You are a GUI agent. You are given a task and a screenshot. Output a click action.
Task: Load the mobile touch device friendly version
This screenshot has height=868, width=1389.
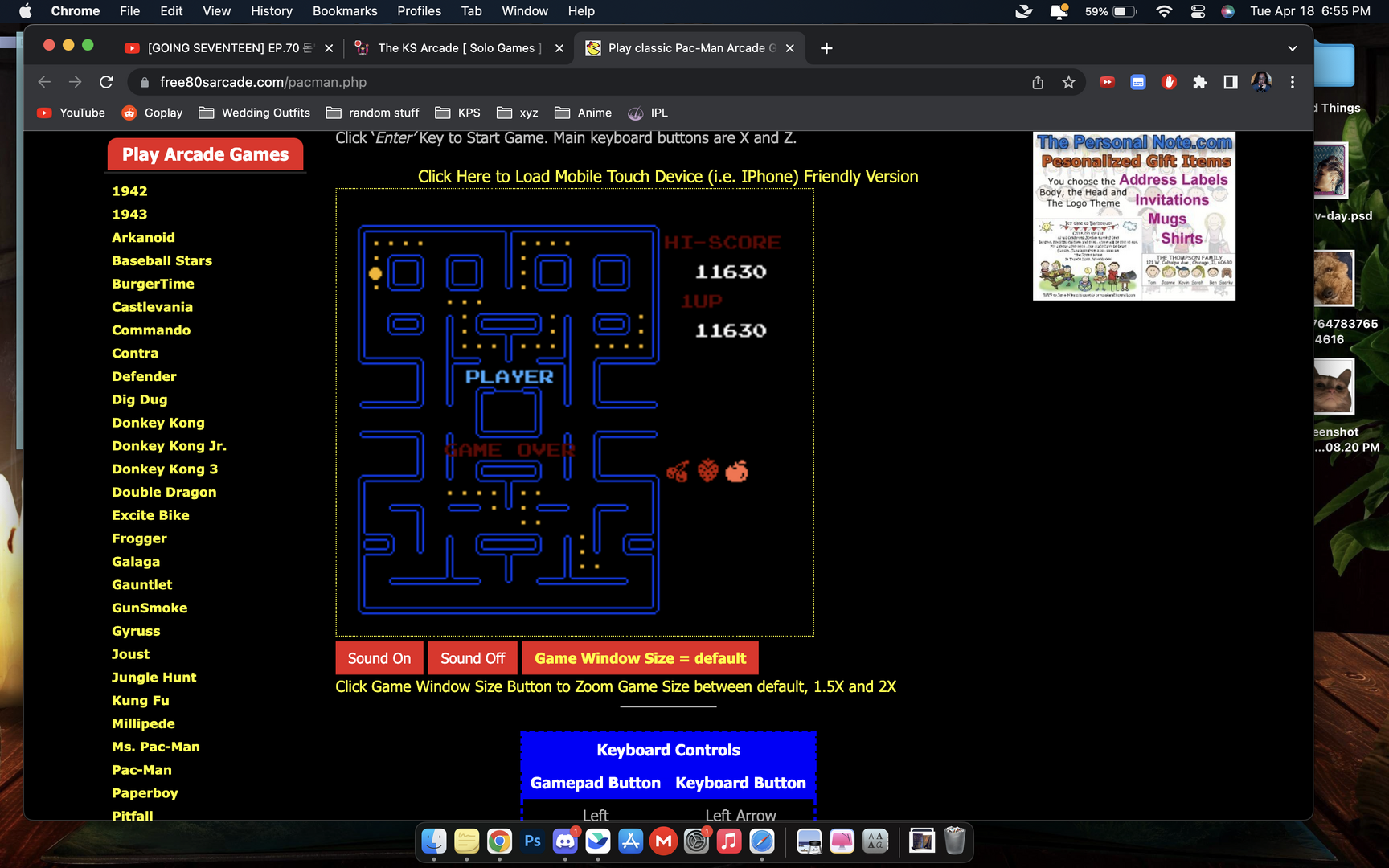(x=668, y=177)
